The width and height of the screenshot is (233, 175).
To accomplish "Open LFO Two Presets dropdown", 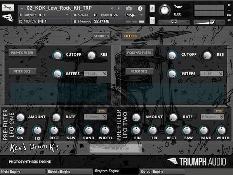I will [x=212, y=117].
